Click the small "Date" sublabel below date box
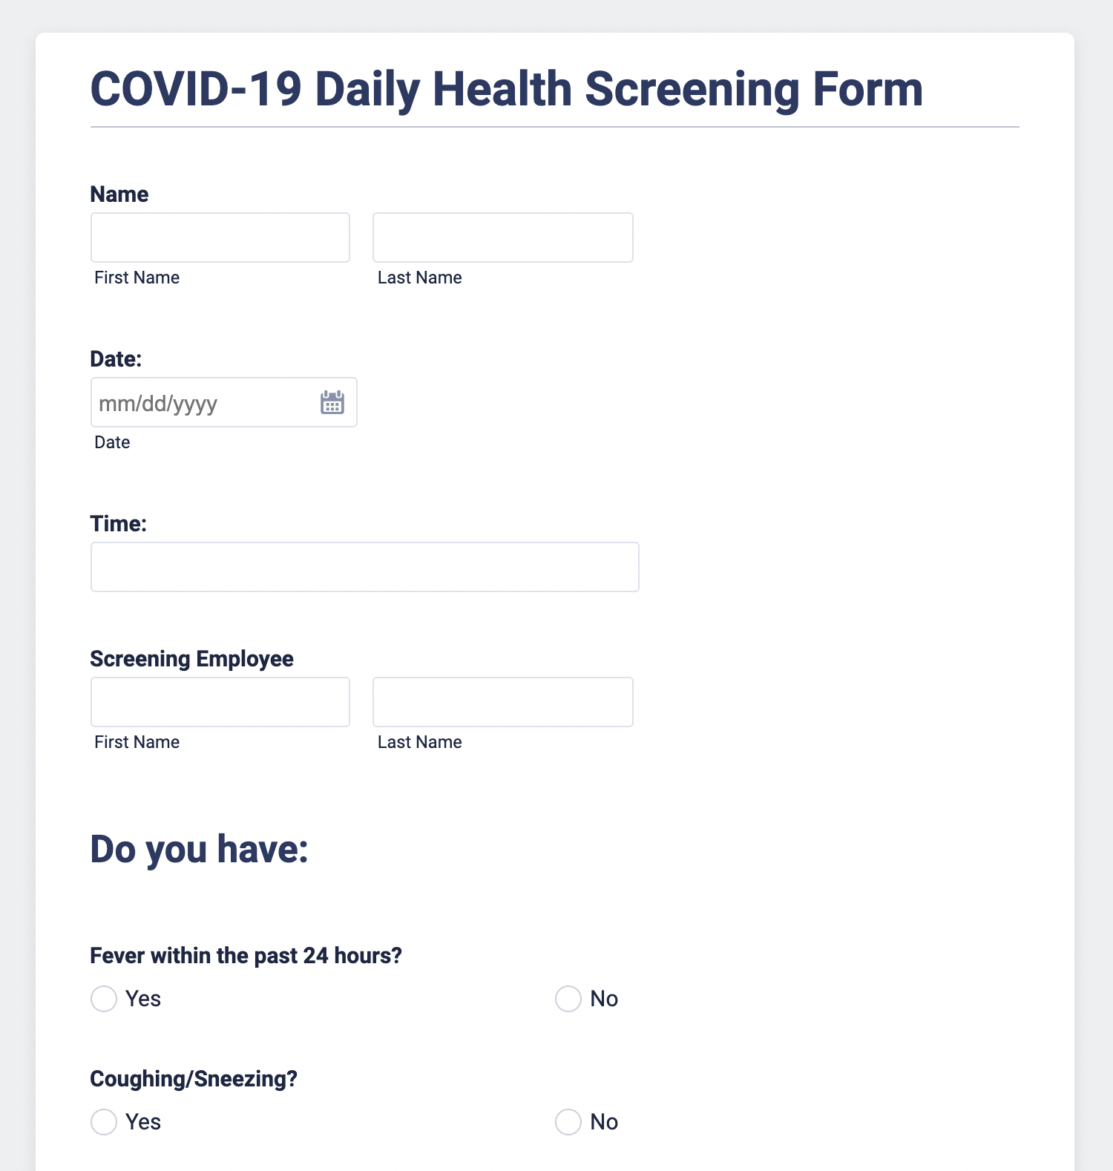This screenshot has width=1113, height=1171. [x=112, y=442]
